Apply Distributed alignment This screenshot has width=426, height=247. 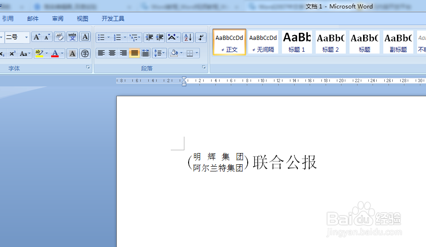(x=145, y=53)
